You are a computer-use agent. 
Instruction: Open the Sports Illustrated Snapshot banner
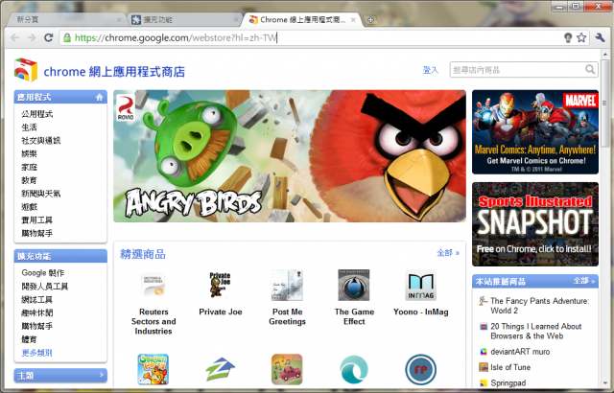535,224
